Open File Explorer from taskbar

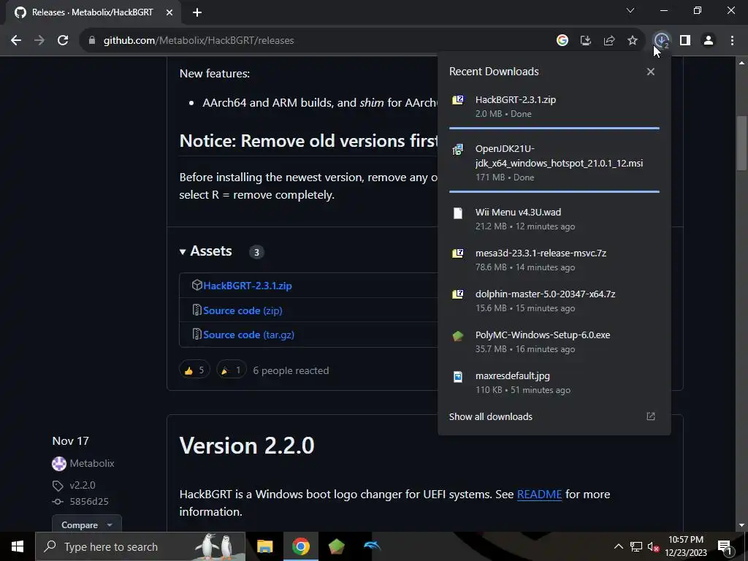coord(264,546)
